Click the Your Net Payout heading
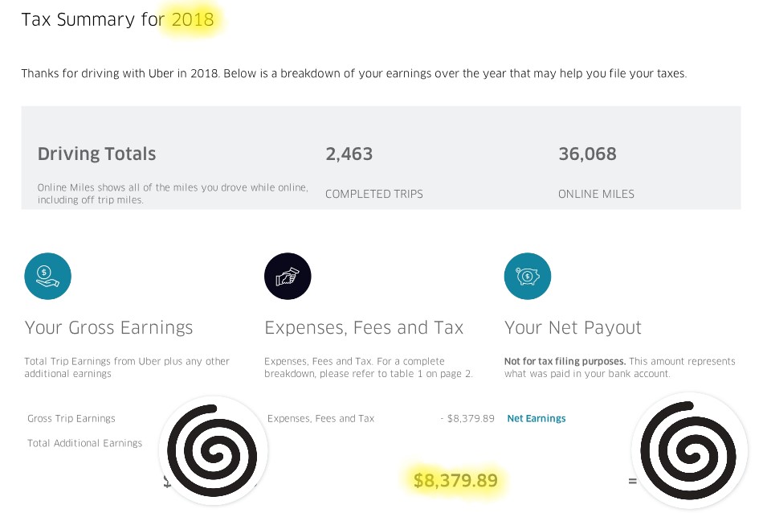 pos(573,327)
